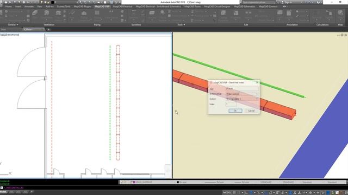Open the Insert ribbon tab
This screenshot has height=195, width=348.
(18, 6)
